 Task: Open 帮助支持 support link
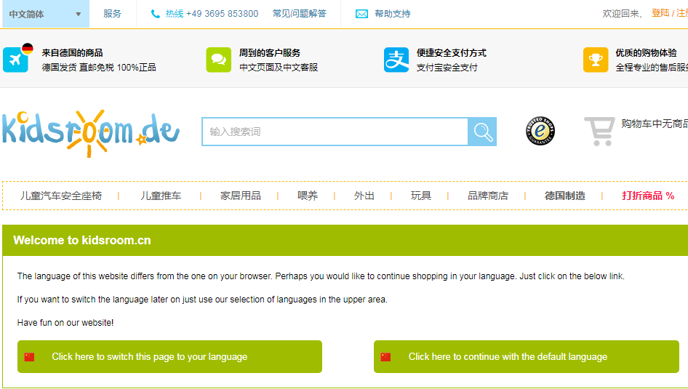(x=392, y=14)
